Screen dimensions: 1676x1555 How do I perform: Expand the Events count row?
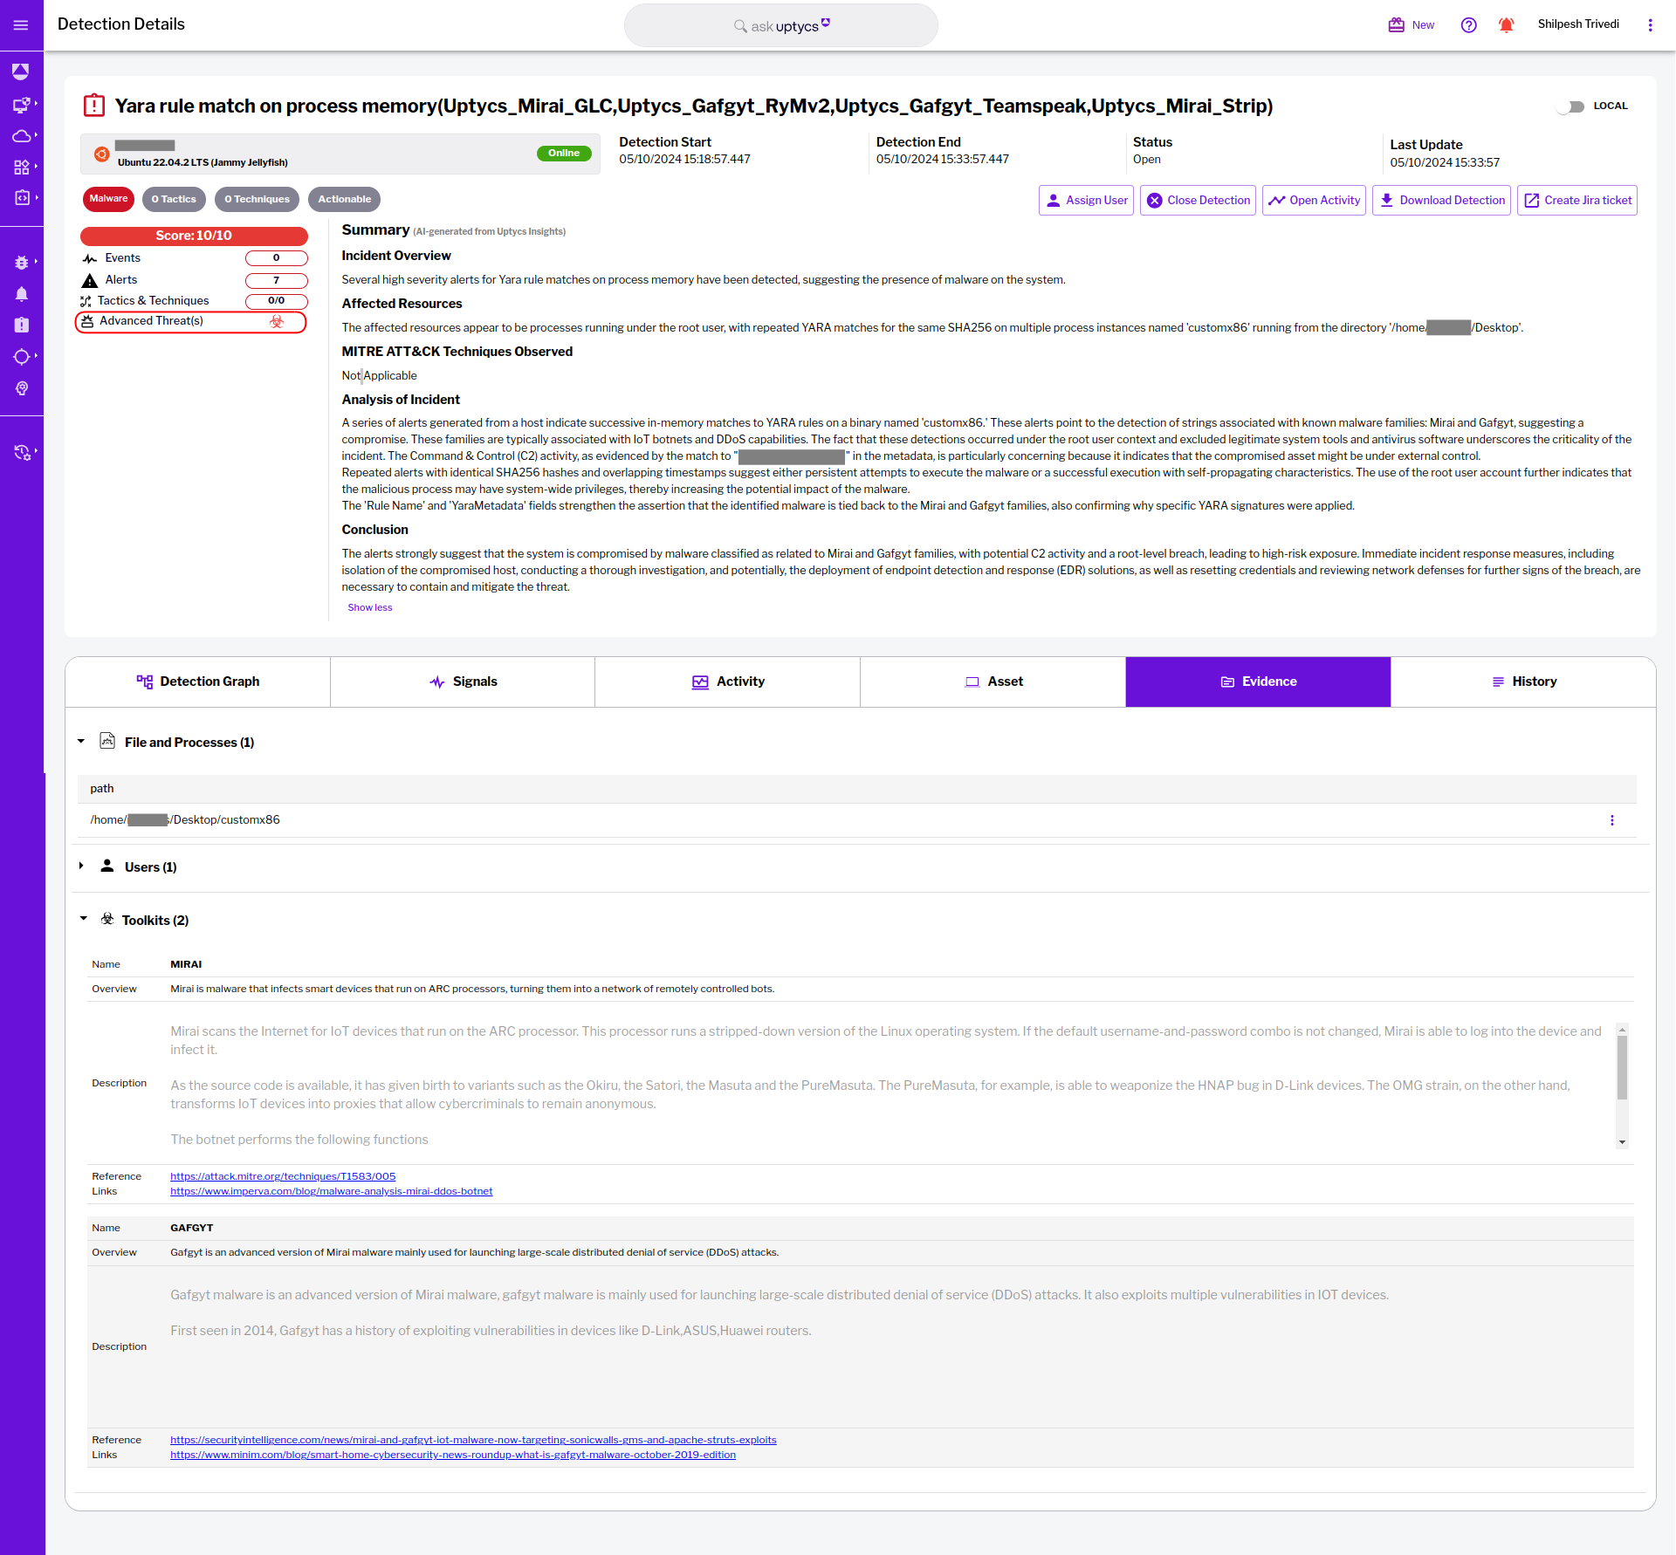tap(194, 258)
